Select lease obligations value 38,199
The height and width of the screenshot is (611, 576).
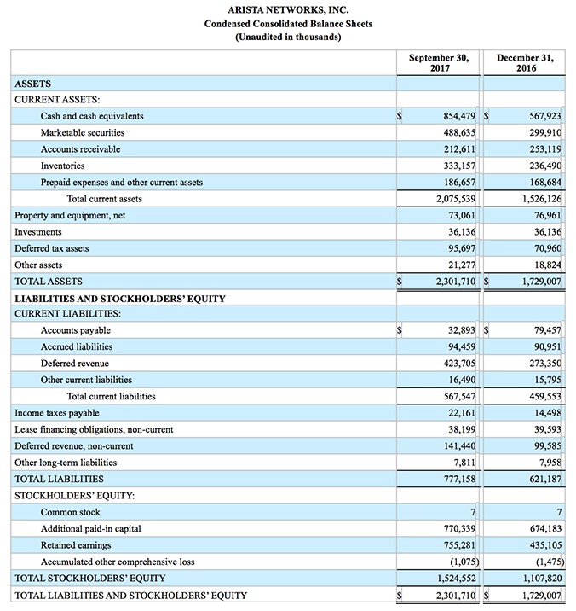(x=462, y=429)
